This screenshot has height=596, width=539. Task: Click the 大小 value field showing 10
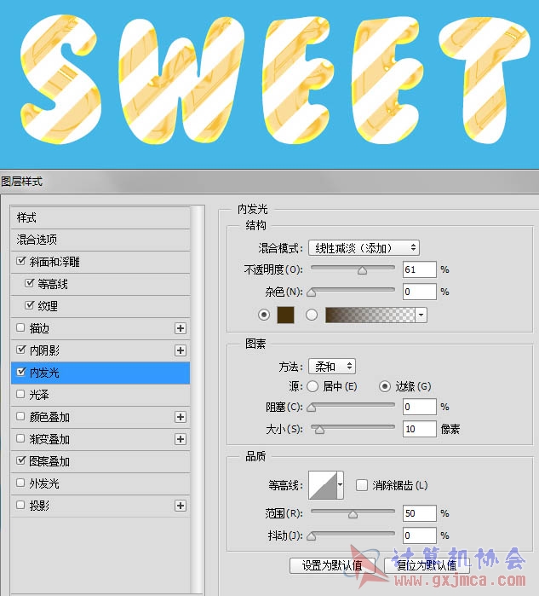[420, 429]
